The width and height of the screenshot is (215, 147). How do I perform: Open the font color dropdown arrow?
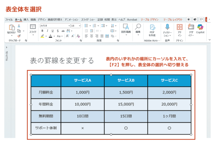coord(54,36)
